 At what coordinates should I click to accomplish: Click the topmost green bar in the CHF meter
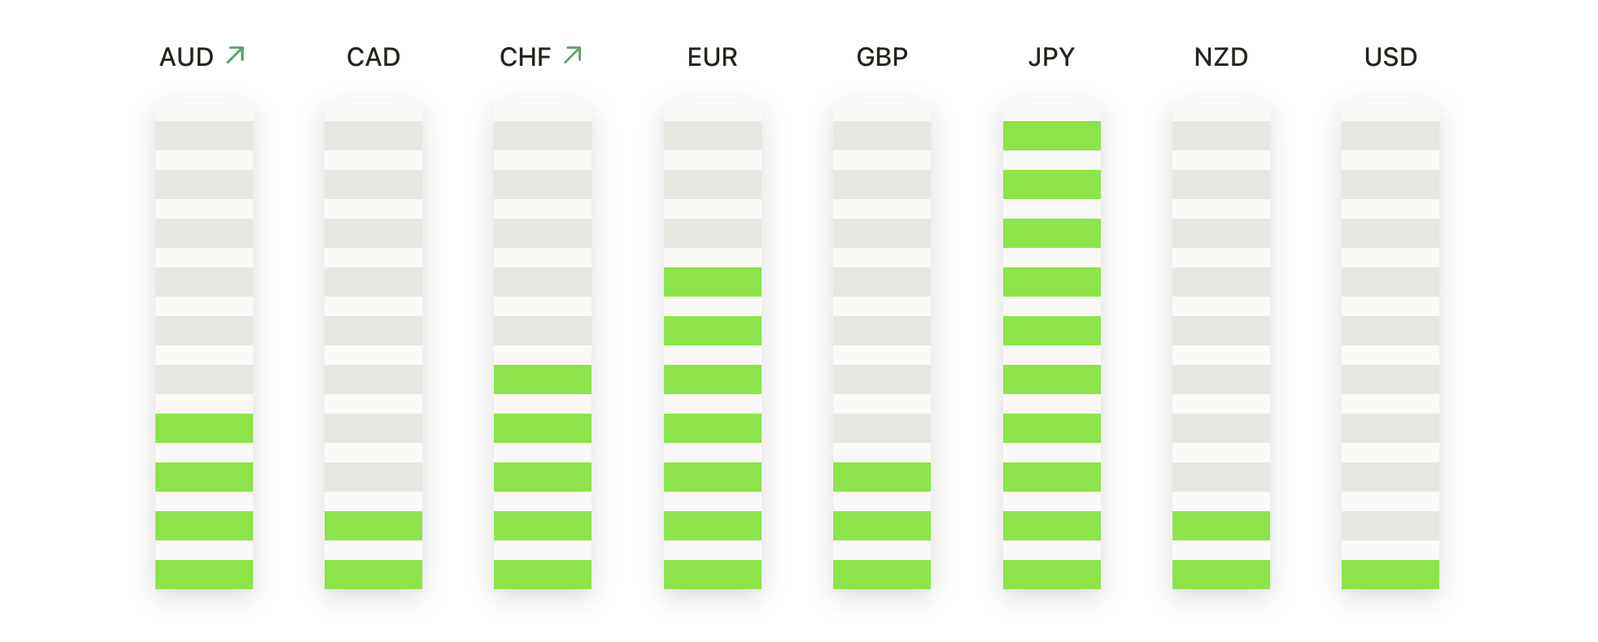click(x=543, y=380)
